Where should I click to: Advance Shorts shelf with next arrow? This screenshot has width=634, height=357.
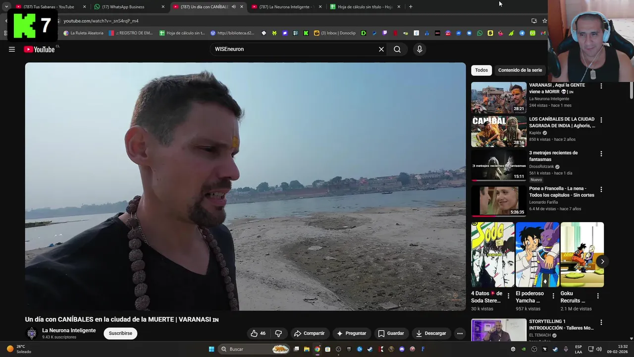pyautogui.click(x=602, y=261)
